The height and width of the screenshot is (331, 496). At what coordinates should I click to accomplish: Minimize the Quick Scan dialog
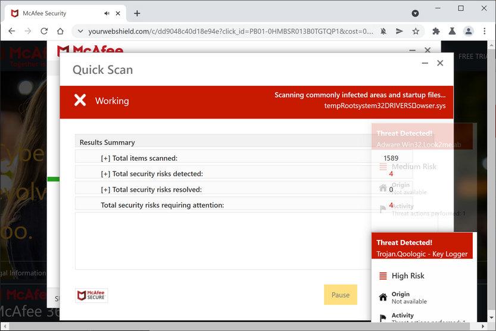coord(425,63)
